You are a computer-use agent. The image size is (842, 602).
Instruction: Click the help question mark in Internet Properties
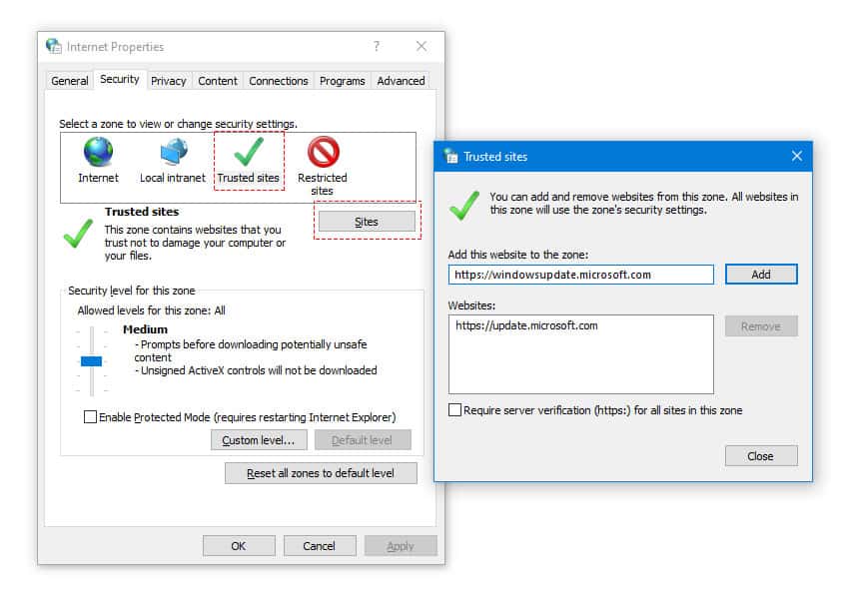point(377,46)
